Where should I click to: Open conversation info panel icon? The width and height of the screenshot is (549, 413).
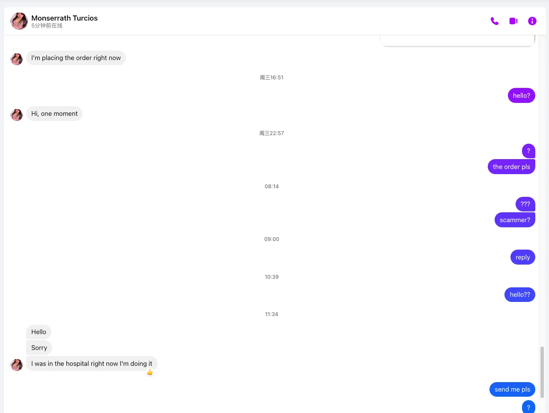(x=532, y=21)
